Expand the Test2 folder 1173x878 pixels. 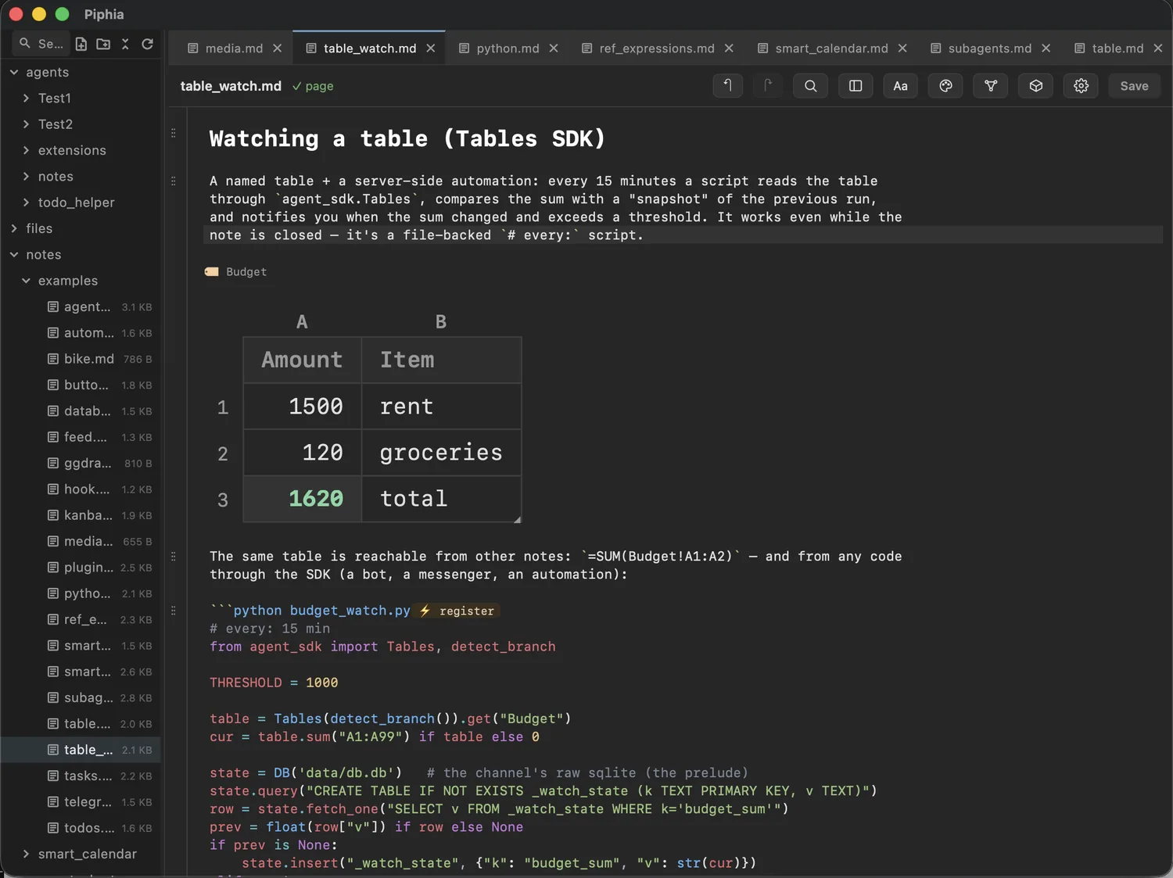coord(27,124)
